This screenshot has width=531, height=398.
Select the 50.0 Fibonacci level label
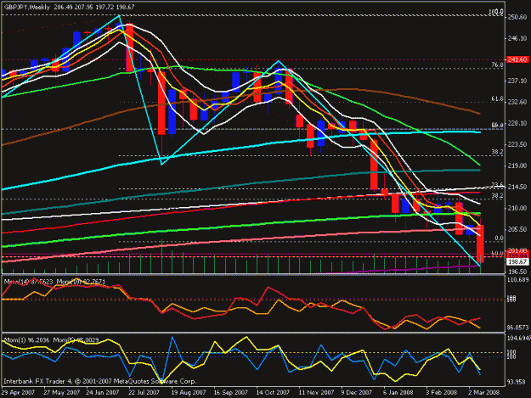click(x=498, y=253)
